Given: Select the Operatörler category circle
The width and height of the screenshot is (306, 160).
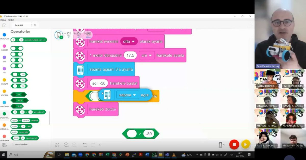Looking at the screenshot, I should 4,114.
